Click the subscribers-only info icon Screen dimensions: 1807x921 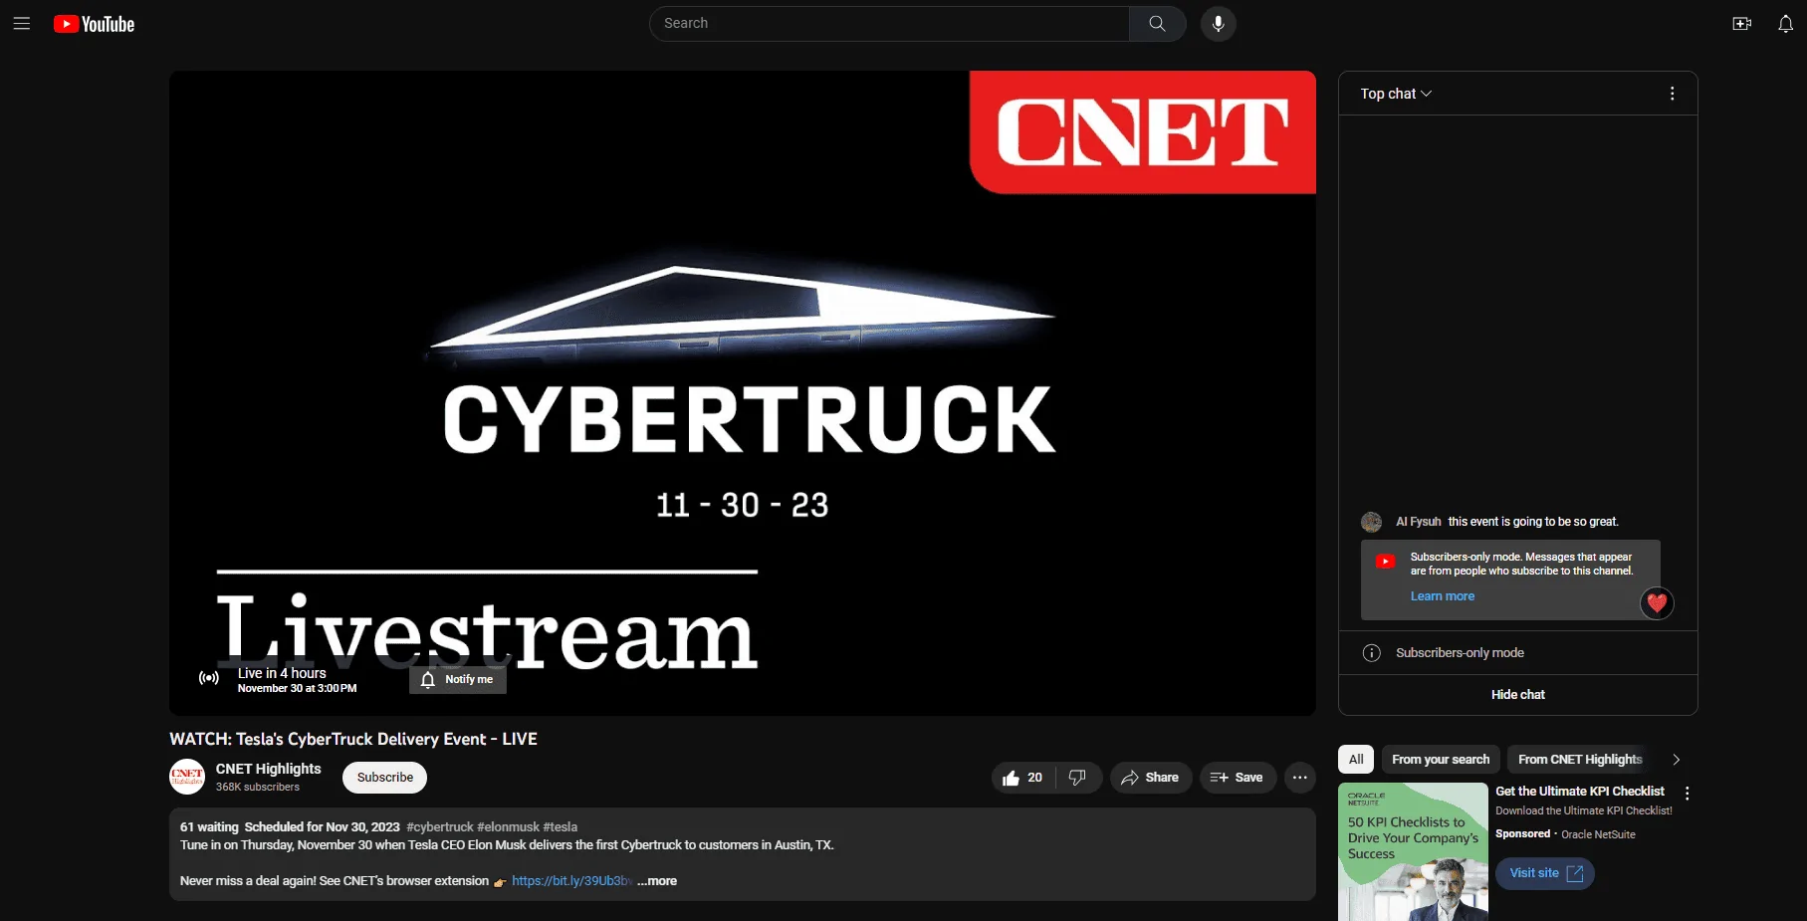click(1371, 653)
